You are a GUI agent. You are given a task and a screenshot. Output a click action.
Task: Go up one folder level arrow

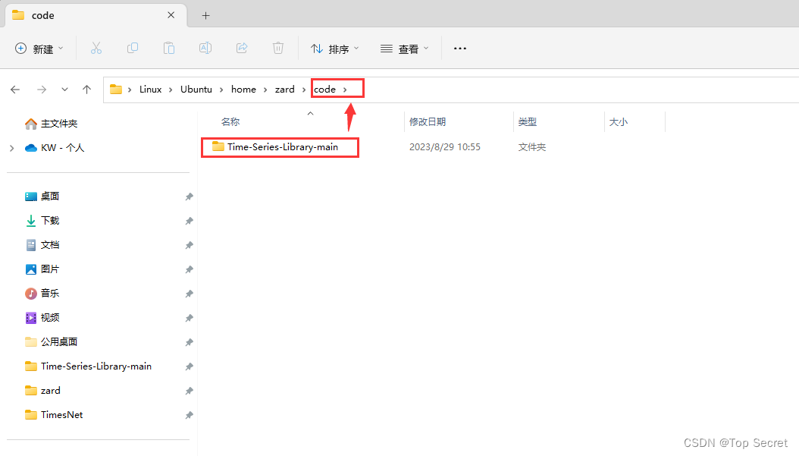[x=86, y=90]
